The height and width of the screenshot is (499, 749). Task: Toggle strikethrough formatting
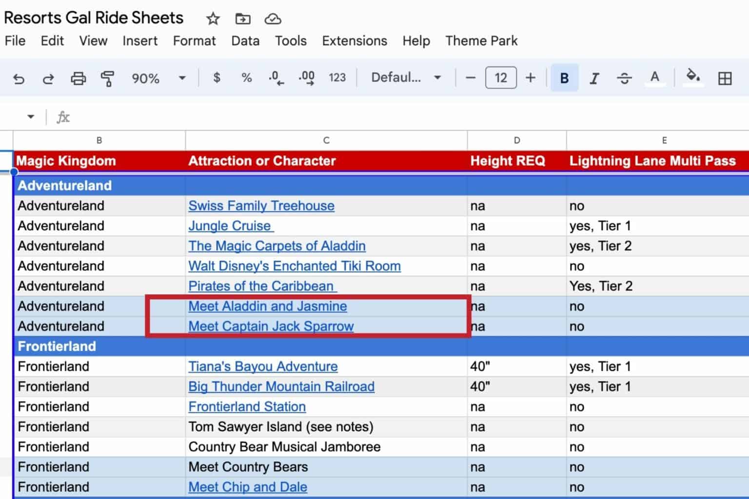[x=625, y=78]
